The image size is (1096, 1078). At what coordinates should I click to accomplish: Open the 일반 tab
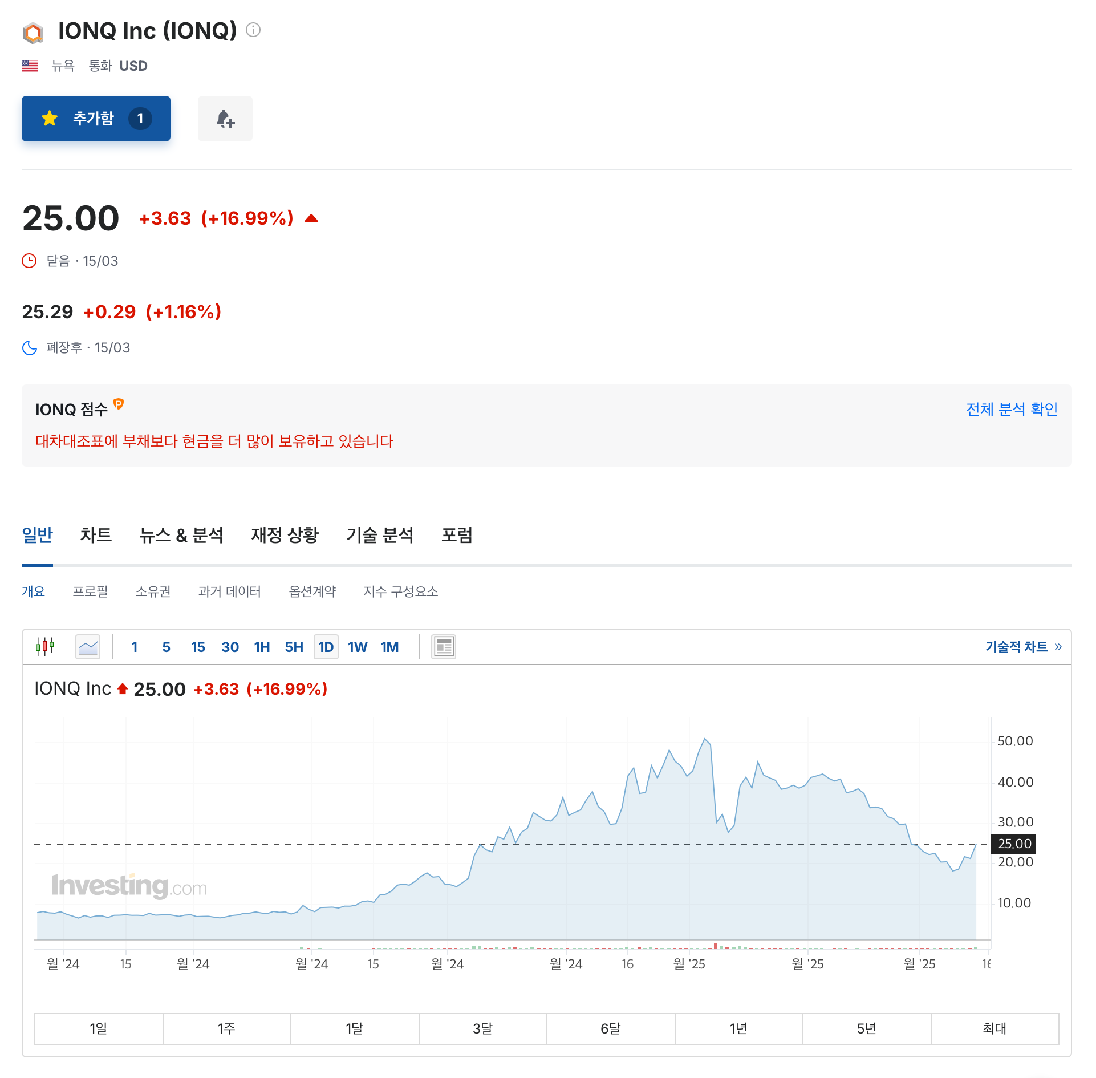37,535
